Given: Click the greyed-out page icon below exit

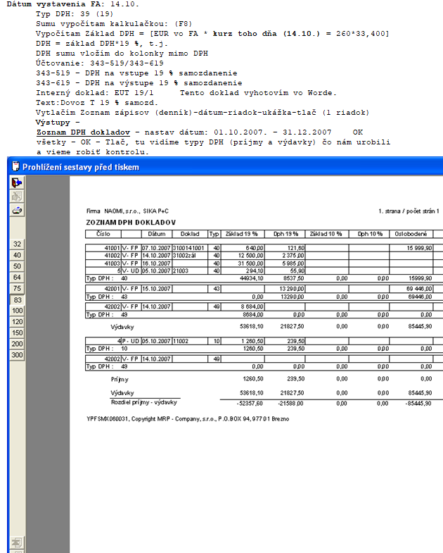Looking at the screenshot, I should pos(17,197).
